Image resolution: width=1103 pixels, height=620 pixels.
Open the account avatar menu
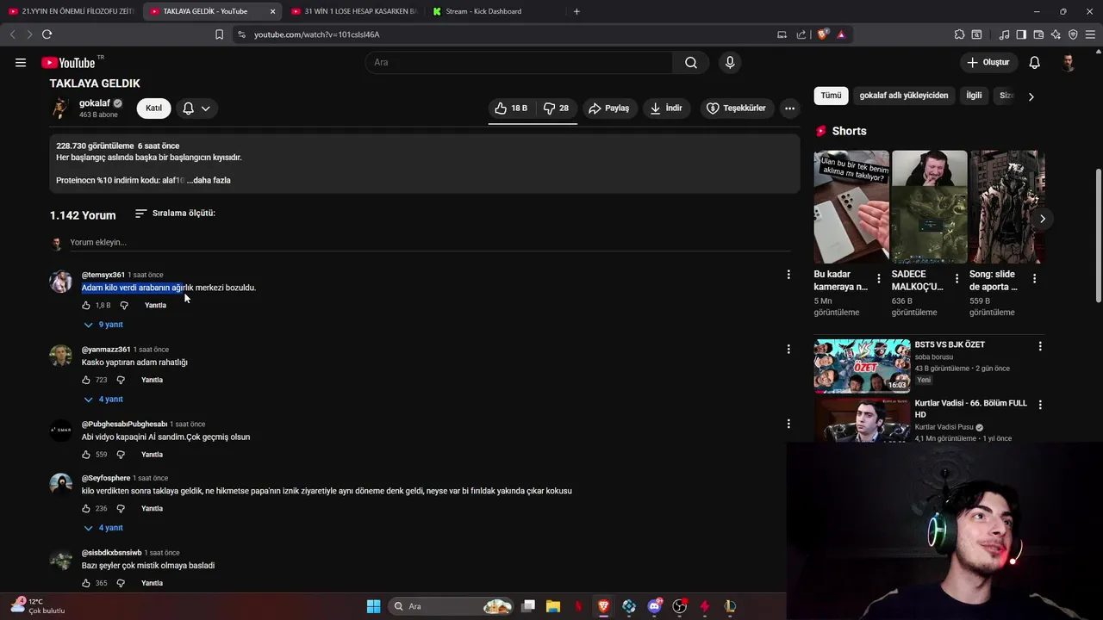1069,62
